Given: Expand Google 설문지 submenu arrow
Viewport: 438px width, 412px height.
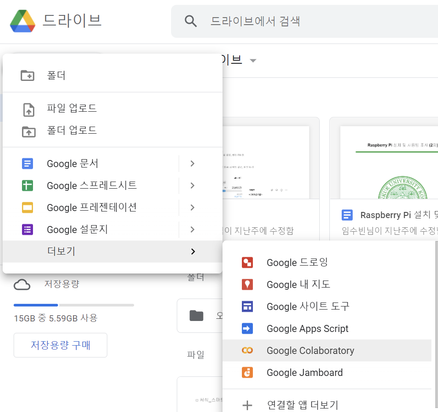Looking at the screenshot, I should pyautogui.click(x=192, y=230).
